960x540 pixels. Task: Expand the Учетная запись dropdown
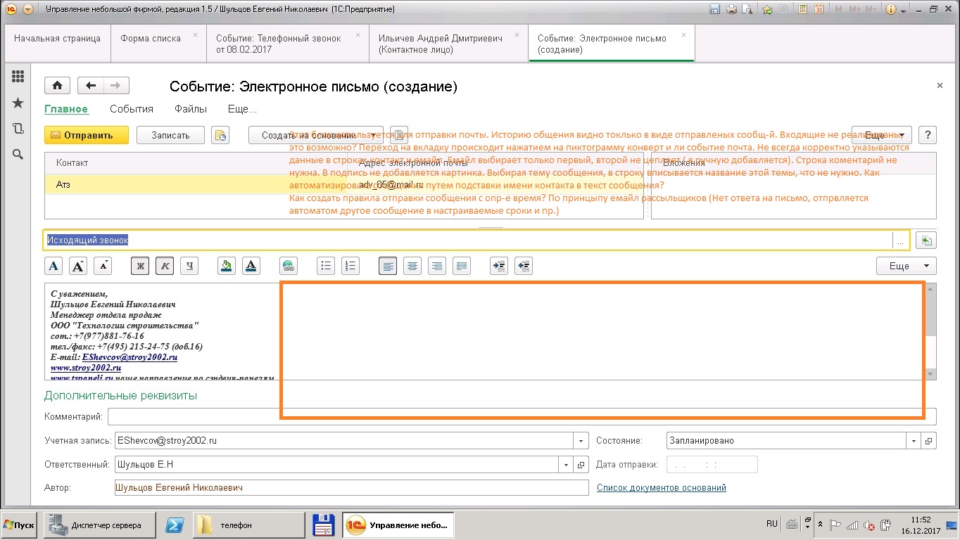click(581, 441)
